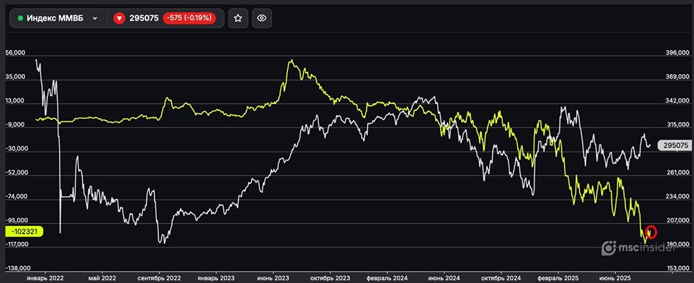Click the 261,000 right axis value
Viewport: 694px width, 283px height.
click(677, 173)
